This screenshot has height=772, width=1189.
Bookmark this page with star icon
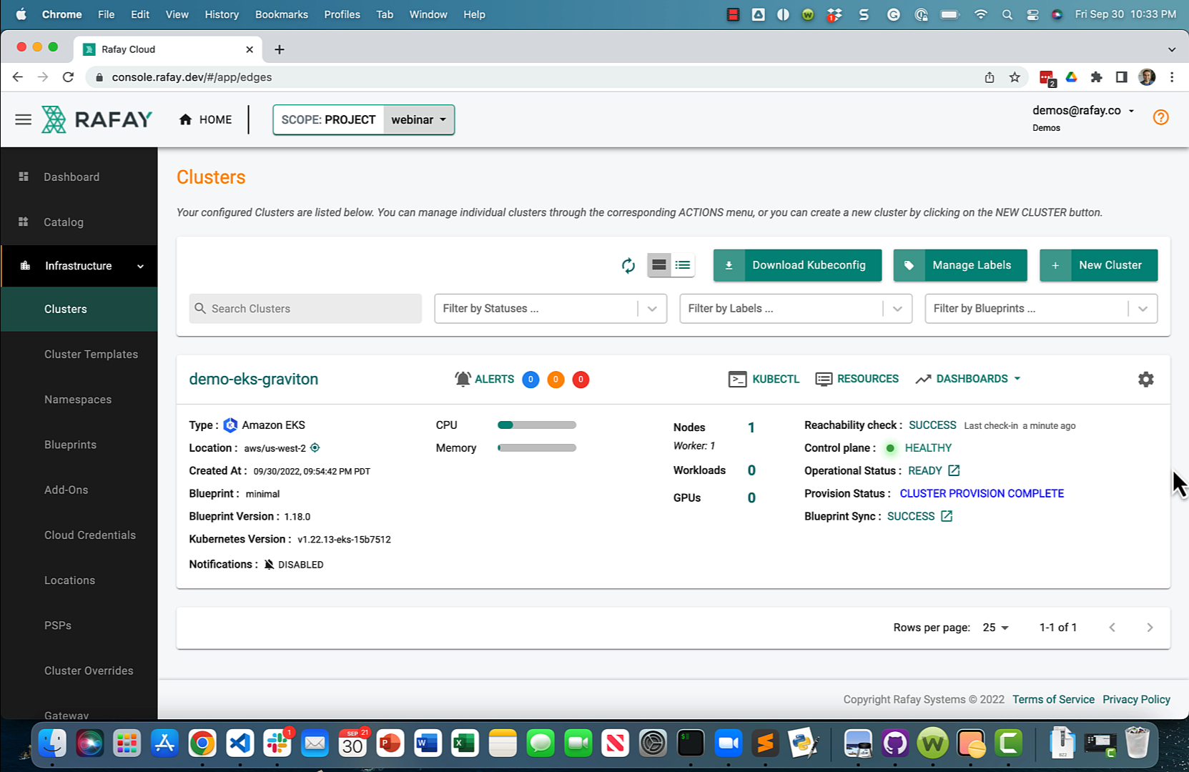point(1015,77)
